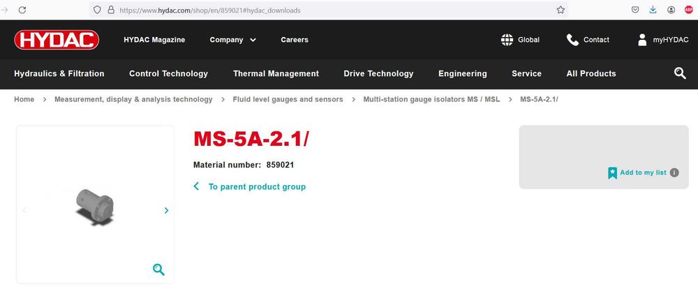Show next product image arrow
This screenshot has height=294, width=698.
(x=167, y=210)
